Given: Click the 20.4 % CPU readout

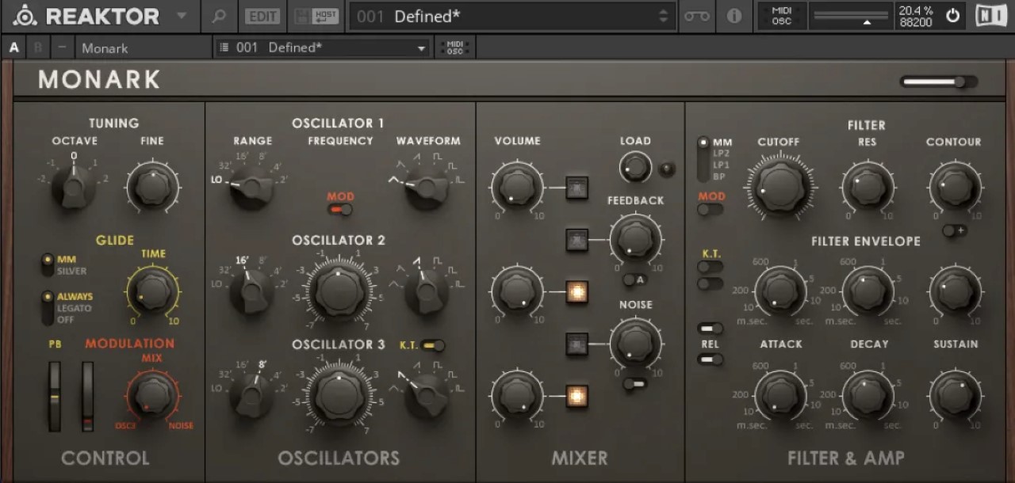Looking at the screenshot, I should click(915, 10).
